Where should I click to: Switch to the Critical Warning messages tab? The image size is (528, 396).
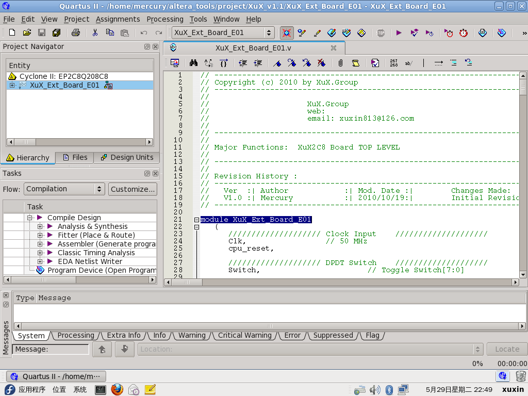click(x=245, y=335)
